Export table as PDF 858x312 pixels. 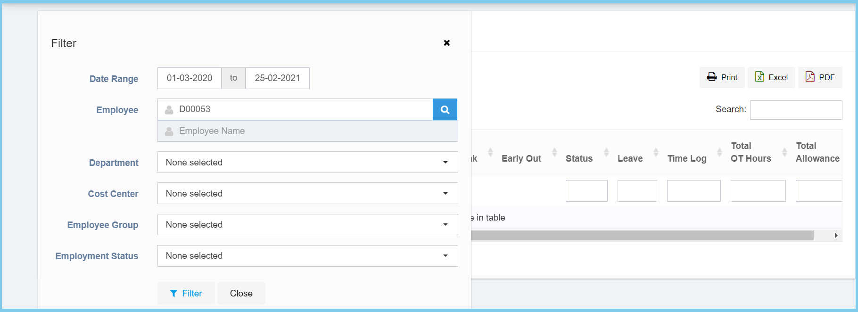click(820, 77)
